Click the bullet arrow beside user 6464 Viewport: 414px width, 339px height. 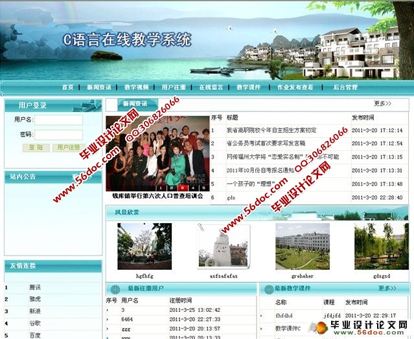click(x=108, y=320)
